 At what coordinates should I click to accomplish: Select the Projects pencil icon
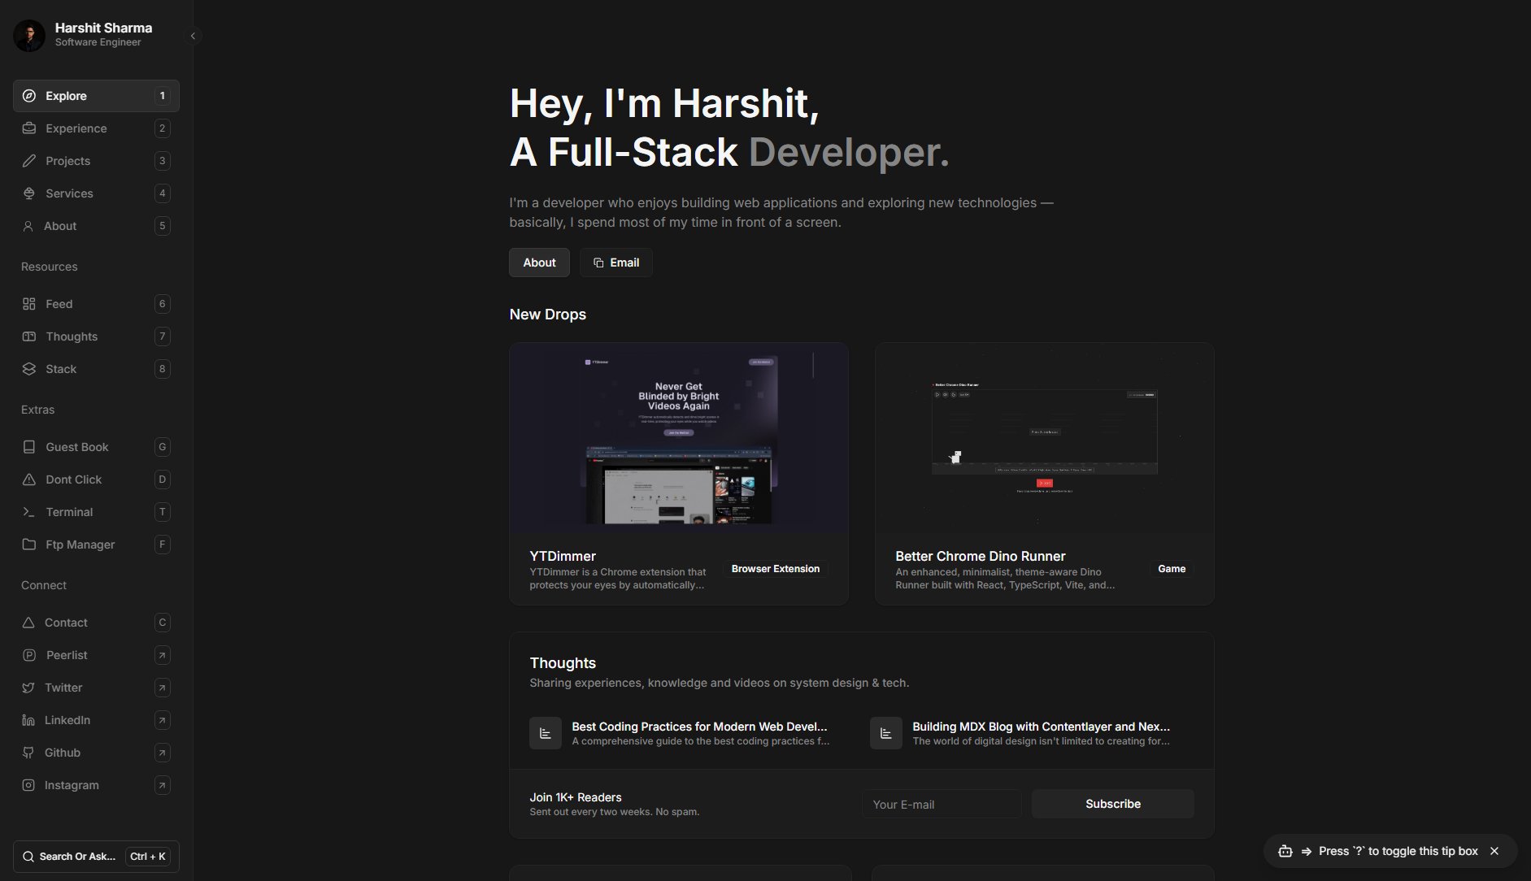coord(29,161)
